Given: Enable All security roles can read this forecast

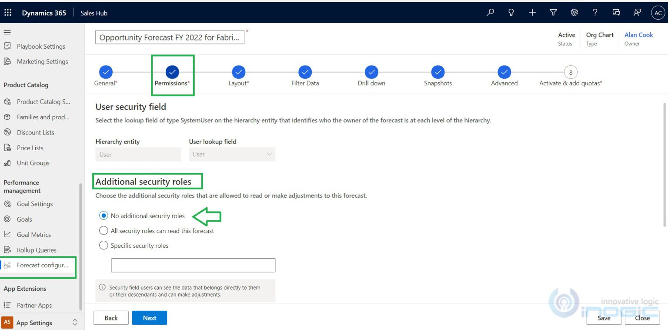Looking at the screenshot, I should point(103,230).
